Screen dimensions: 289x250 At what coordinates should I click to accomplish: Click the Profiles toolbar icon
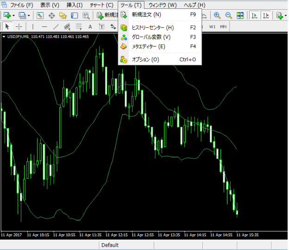(x=22, y=15)
